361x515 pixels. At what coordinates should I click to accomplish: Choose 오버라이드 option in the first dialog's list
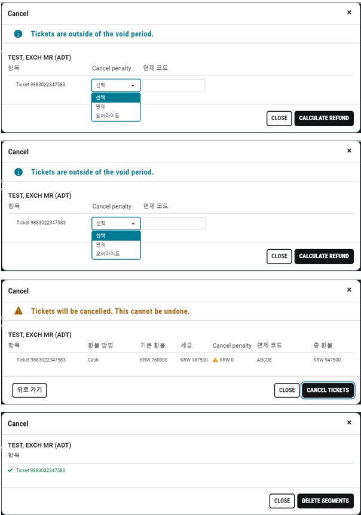pos(116,116)
